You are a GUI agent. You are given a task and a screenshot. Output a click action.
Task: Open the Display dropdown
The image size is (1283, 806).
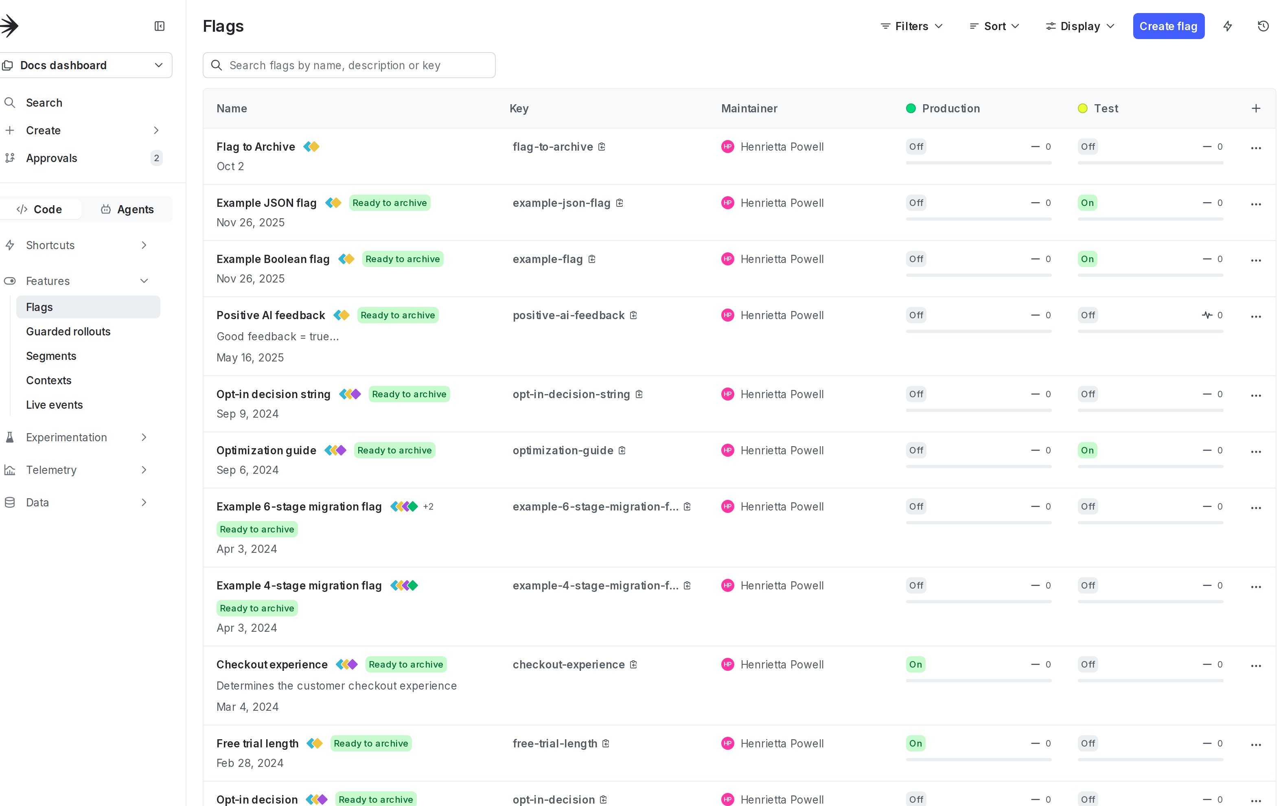pos(1080,26)
